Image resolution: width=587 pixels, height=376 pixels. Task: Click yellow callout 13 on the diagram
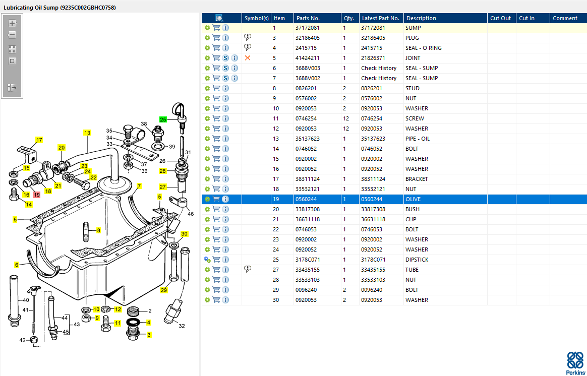coord(87,133)
